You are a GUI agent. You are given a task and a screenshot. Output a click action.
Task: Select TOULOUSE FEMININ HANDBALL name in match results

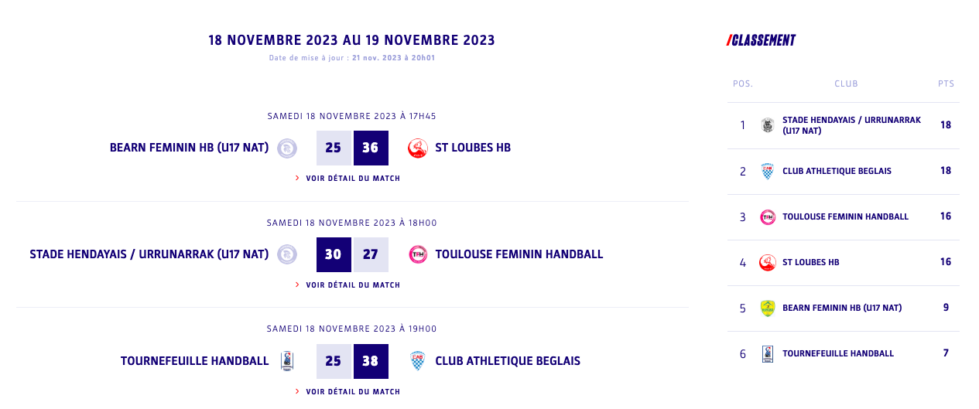[x=519, y=254]
